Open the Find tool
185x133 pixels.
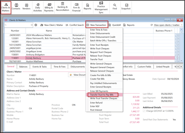[x=115, y=7]
